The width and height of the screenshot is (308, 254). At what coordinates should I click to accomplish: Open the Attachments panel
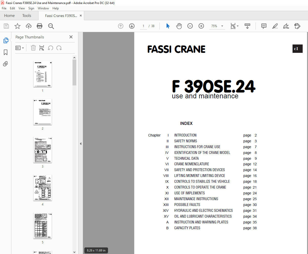[x=6, y=64]
